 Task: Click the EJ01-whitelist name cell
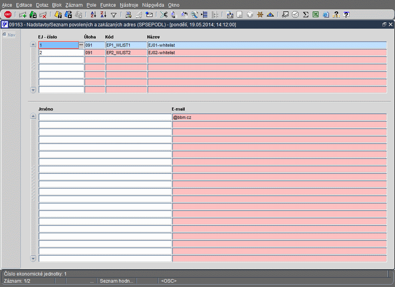click(267, 45)
